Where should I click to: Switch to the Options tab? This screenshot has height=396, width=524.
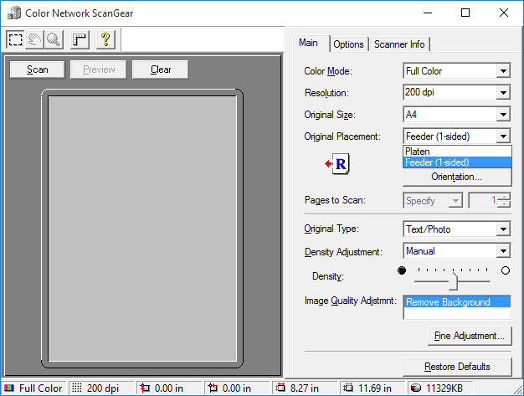tap(348, 44)
